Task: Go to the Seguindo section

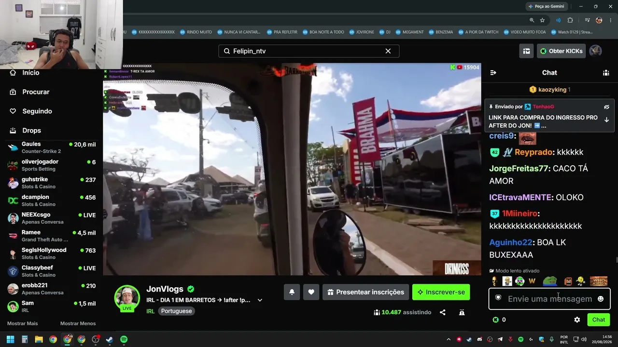Action: [30, 111]
